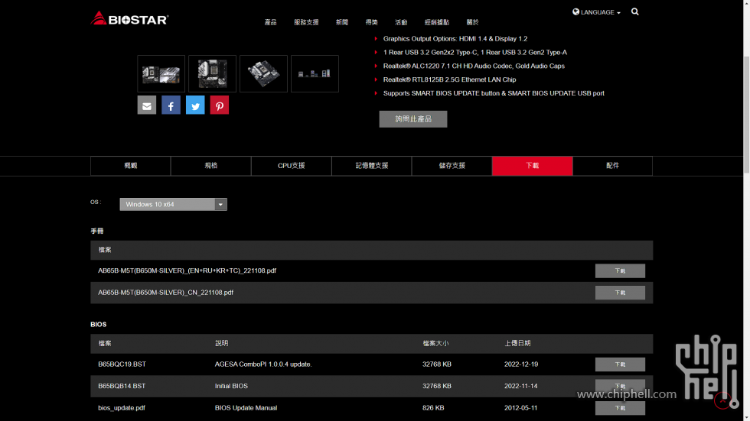Viewport: 750px width, 421px height.
Task: Switch to the 配件 tab
Action: 613,166
